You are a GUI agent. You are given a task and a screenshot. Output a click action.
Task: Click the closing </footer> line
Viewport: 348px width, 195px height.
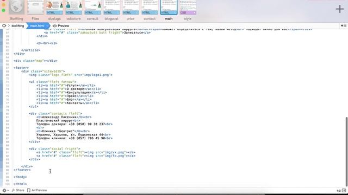pos(22,170)
